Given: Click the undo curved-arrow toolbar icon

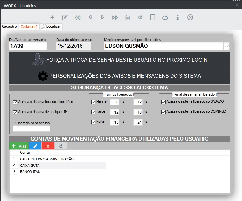Looking at the screenshot, I should point(165,18).
